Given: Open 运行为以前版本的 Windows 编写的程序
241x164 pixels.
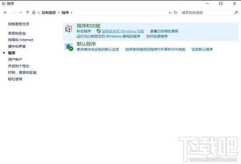Looking at the screenshot, I should coord(108,36).
